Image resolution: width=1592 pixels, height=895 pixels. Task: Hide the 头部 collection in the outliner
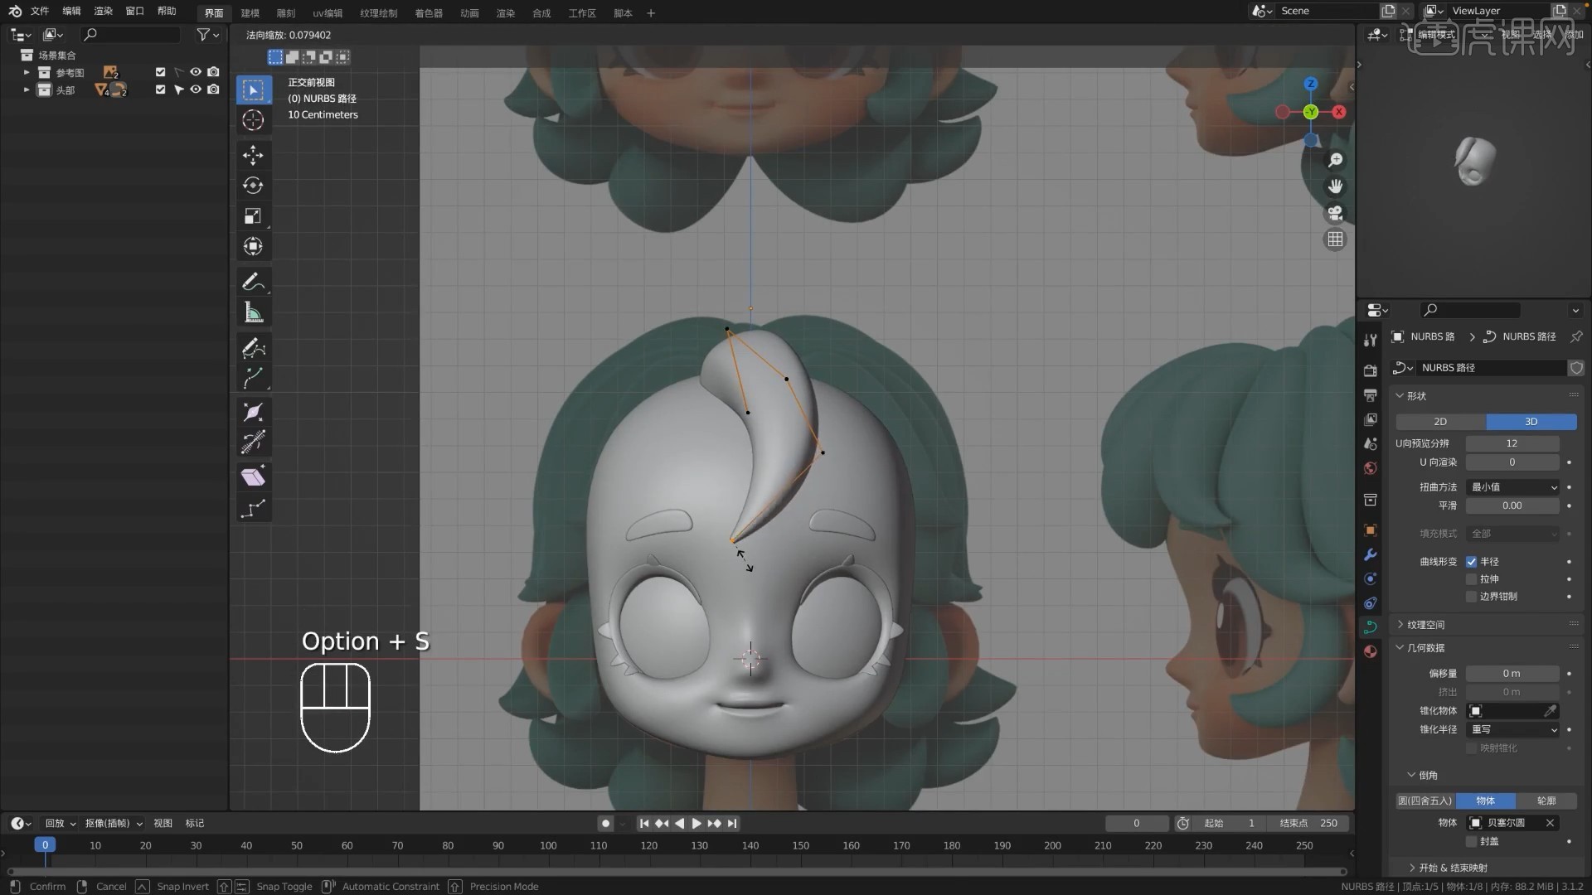(196, 89)
